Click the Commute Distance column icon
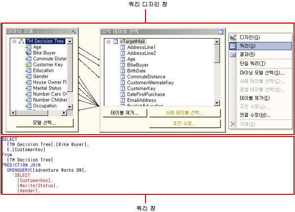The image size is (295, 212). tap(28, 59)
